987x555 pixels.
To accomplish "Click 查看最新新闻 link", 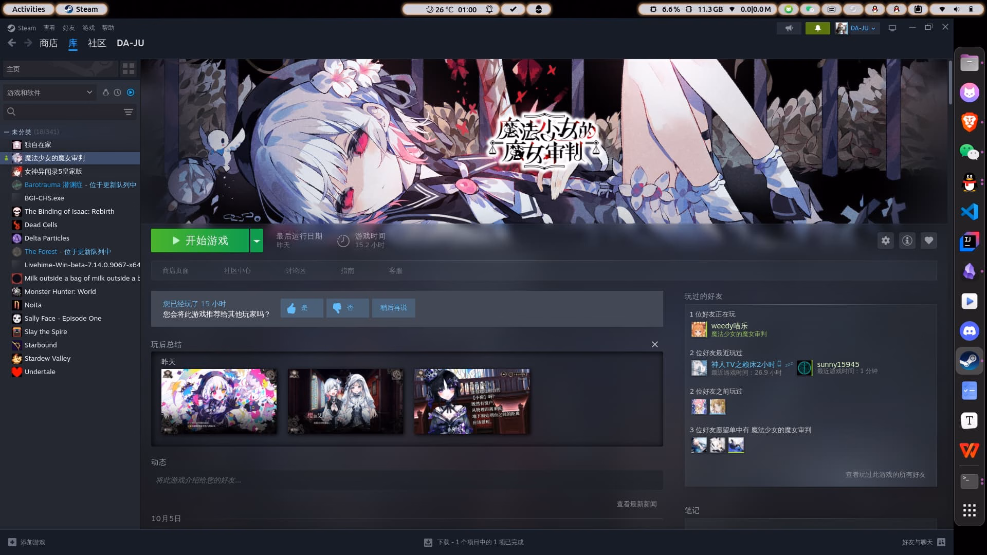I will coord(636,504).
